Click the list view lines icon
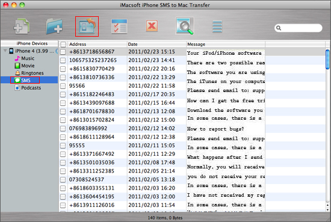The image size is (331, 222). (217, 26)
